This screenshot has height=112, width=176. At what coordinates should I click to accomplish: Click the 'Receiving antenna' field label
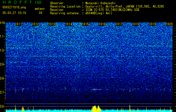tap(64, 13)
